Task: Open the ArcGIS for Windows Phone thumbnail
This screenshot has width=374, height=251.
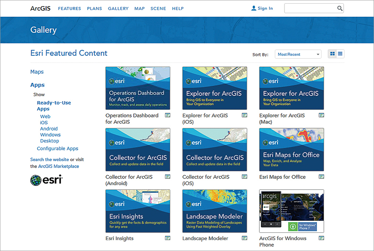Action: [291, 211]
